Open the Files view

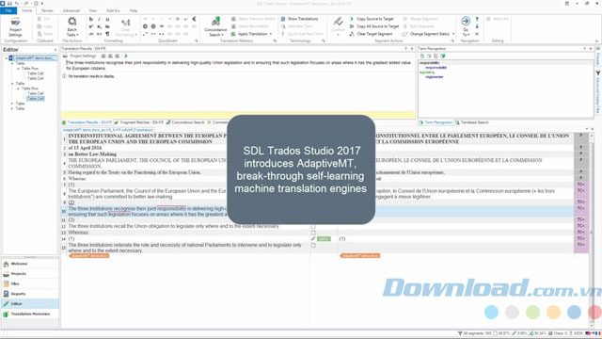click(30, 283)
